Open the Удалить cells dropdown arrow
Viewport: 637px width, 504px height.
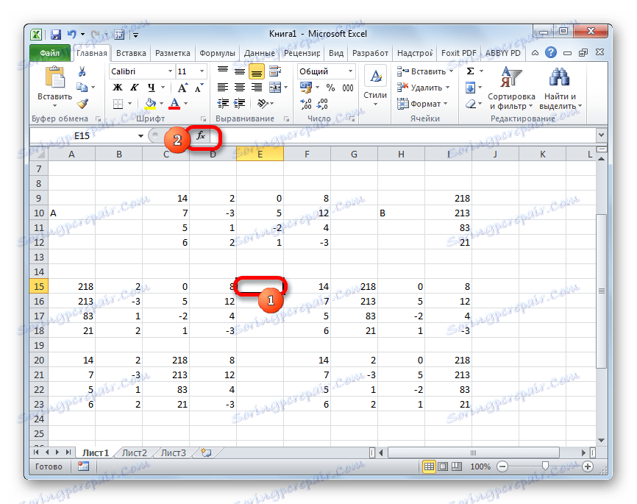448,88
